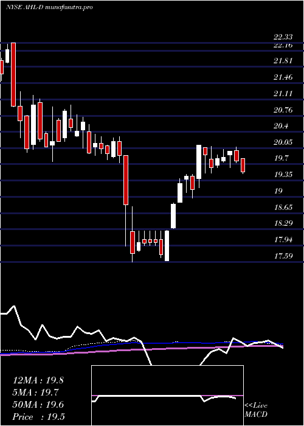Click the 21.11 price axis label
Viewport: 304px width, 426px height.
point(283,94)
